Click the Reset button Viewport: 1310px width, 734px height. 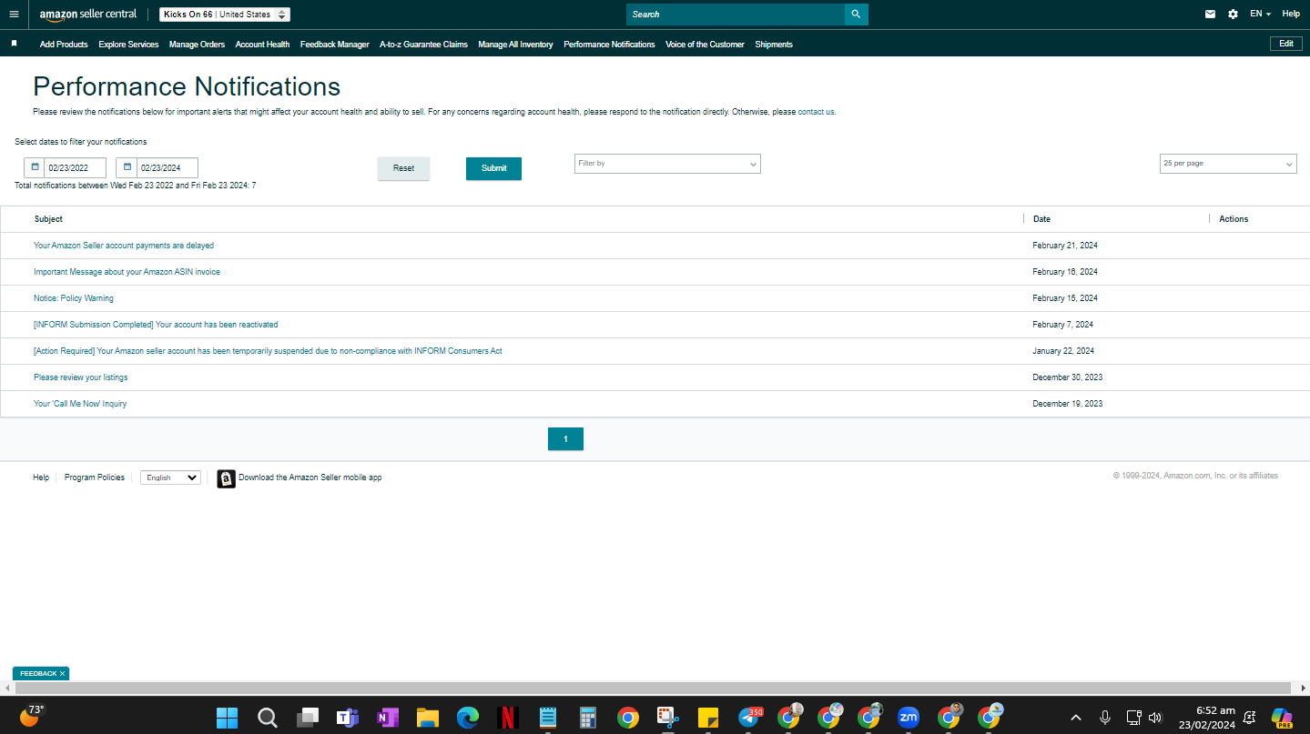[403, 168]
